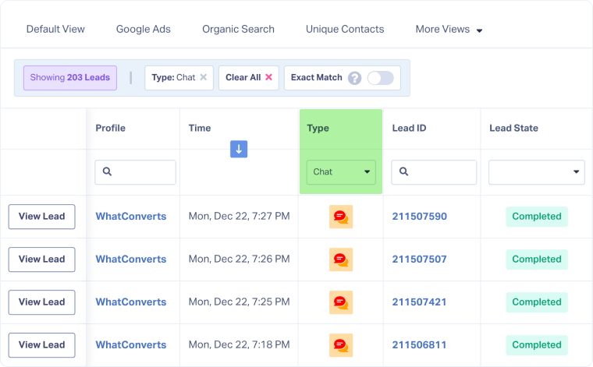Click the chat icon for lead 211506811
Image resolution: width=593 pixels, height=367 pixels.
[x=341, y=345]
